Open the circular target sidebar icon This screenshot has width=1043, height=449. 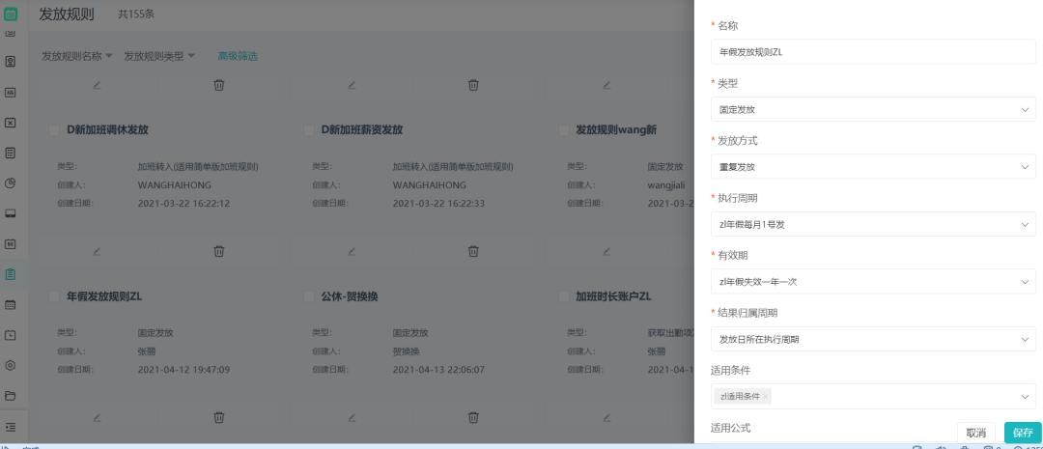click(10, 365)
